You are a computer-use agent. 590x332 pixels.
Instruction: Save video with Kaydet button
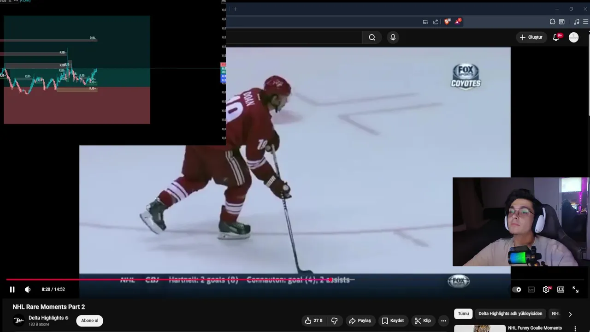[x=393, y=320]
